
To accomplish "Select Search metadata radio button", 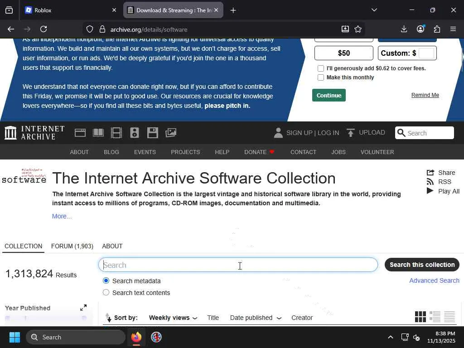I will point(106,280).
